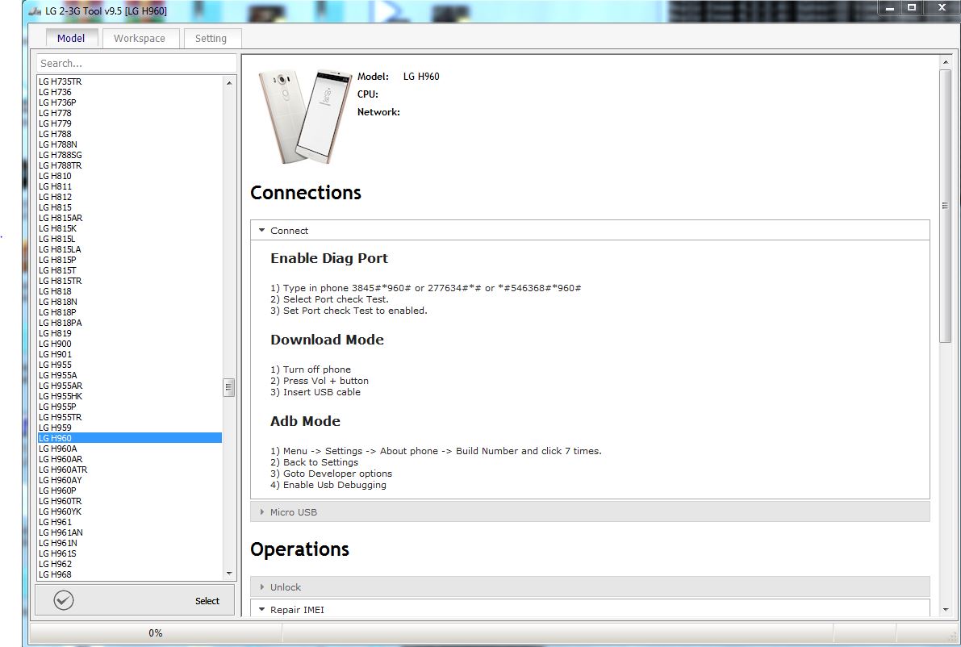Focus the Search input field
Screen dimensions: 961x647
(x=136, y=63)
